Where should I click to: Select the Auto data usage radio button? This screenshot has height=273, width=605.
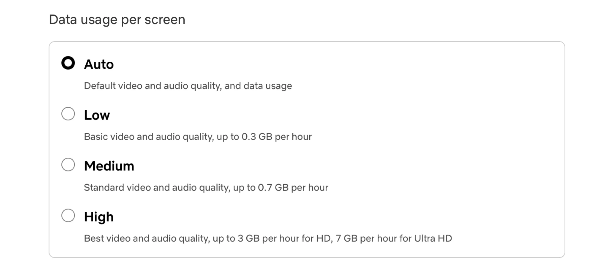point(68,63)
